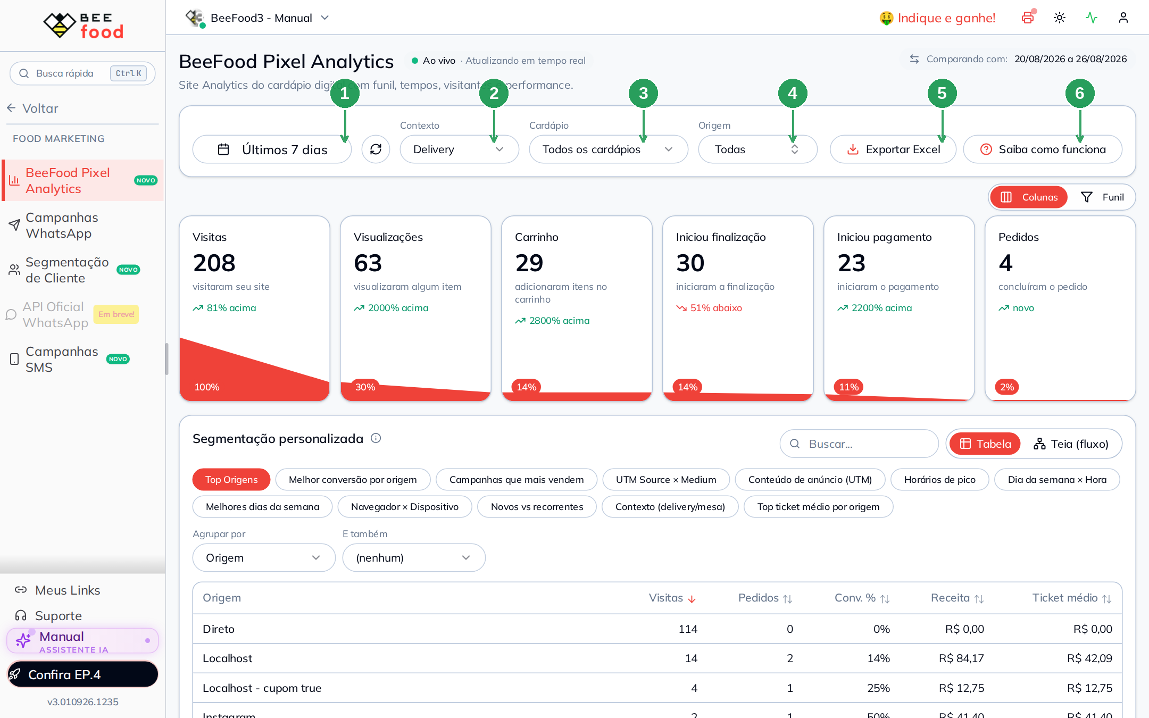The width and height of the screenshot is (1149, 718).
Task: Click the refresh data icon button
Action: (376, 149)
